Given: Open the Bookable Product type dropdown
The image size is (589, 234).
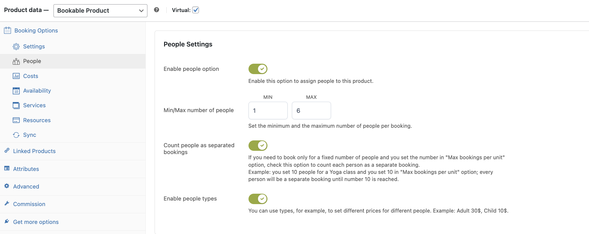Looking at the screenshot, I should coord(100,11).
